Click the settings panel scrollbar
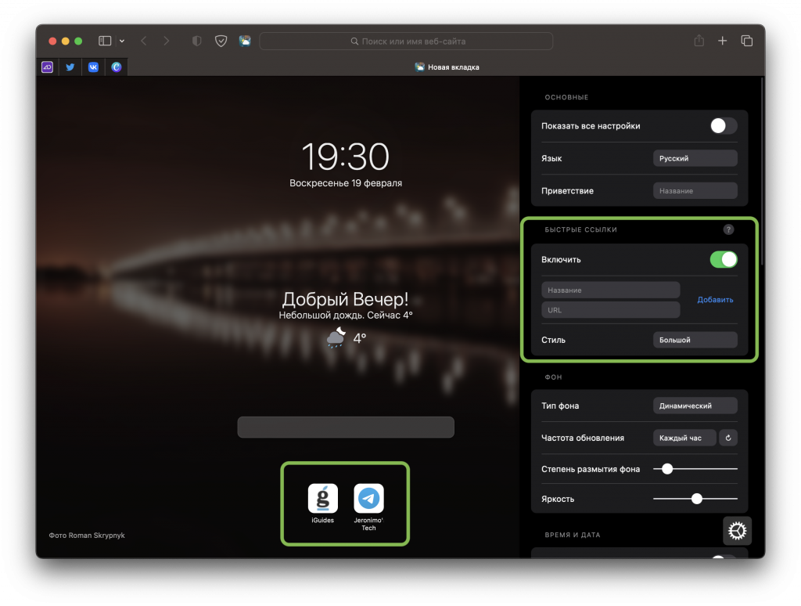Screen dimensions: 801x606 click(762, 171)
